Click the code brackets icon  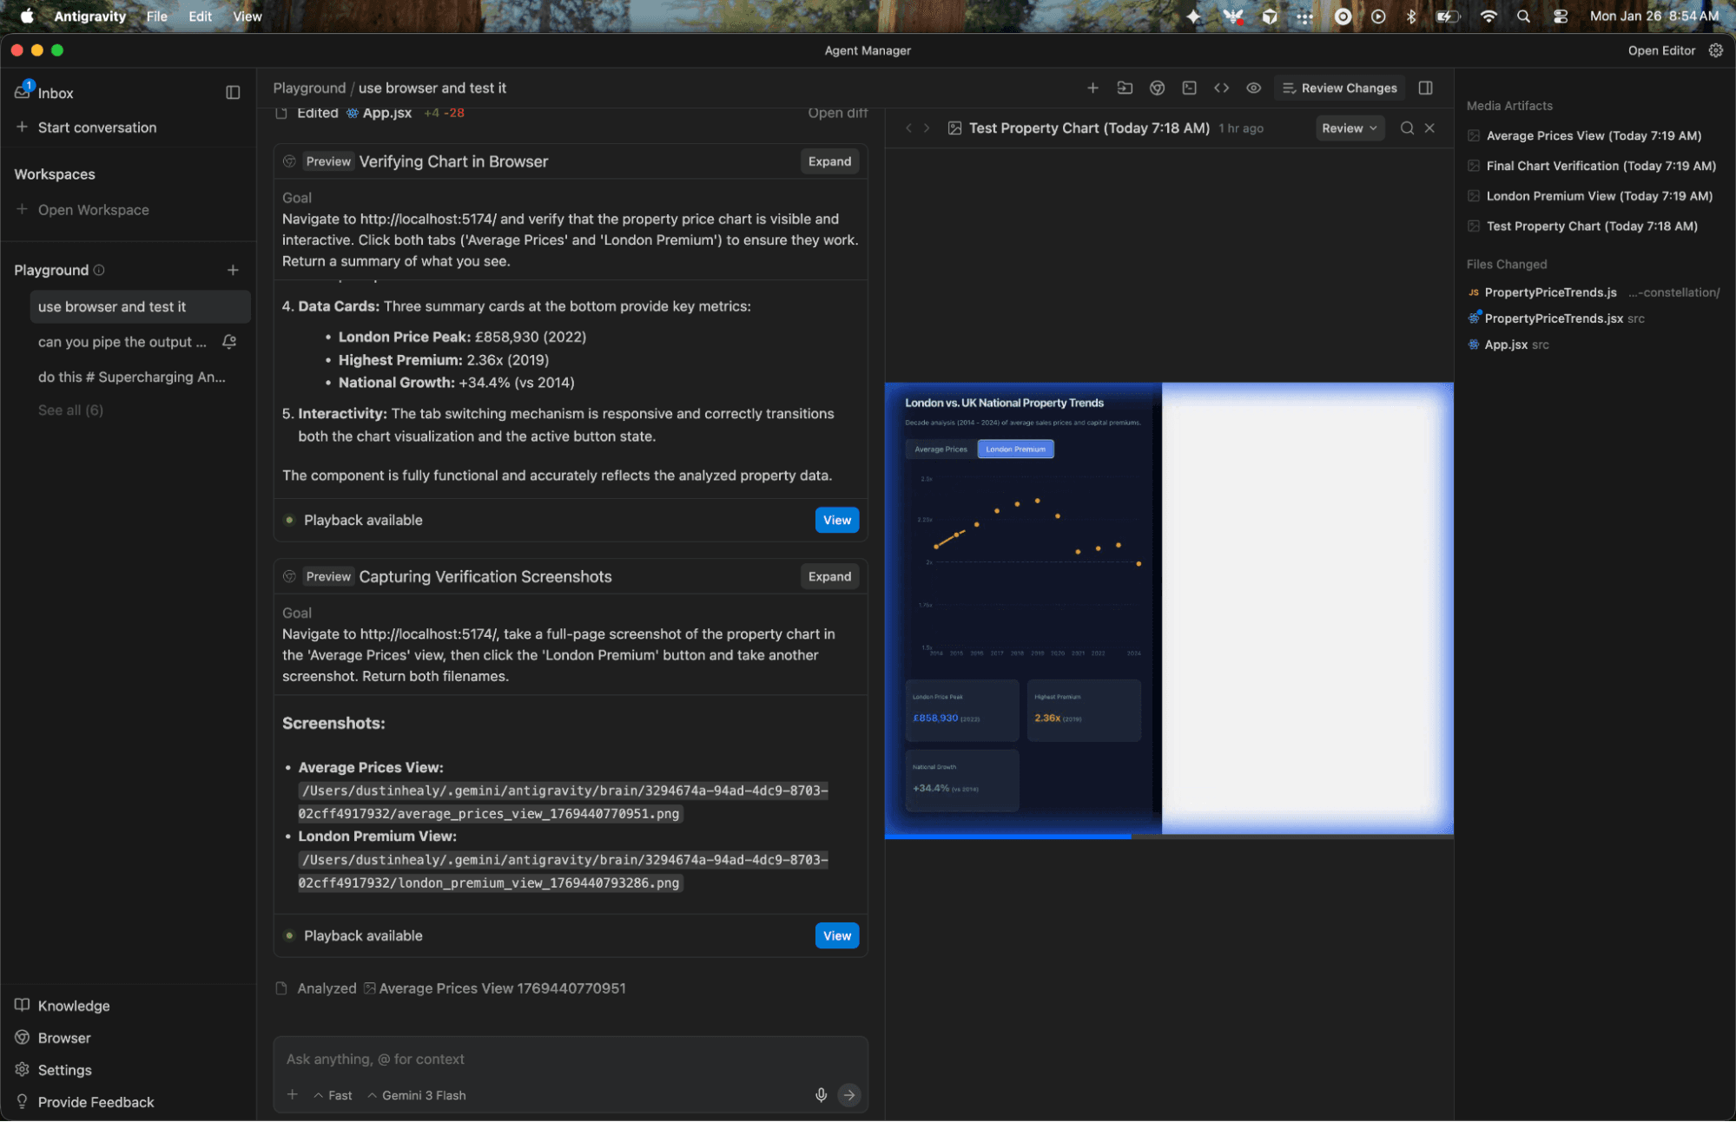point(1221,88)
